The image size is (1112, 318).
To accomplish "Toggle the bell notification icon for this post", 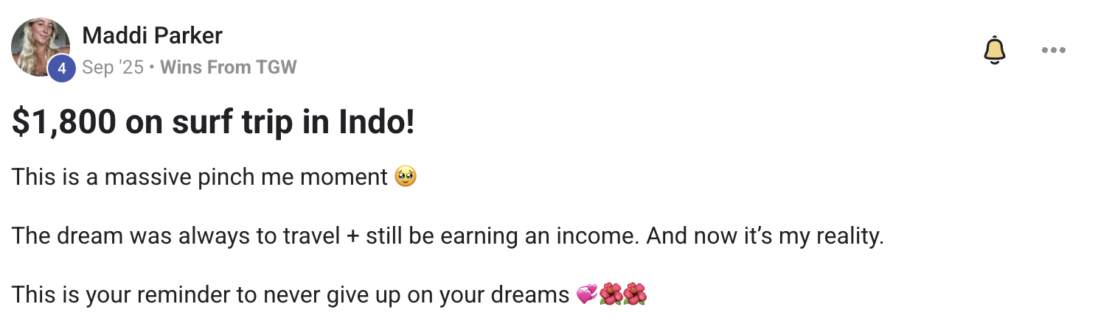I will click(x=995, y=50).
